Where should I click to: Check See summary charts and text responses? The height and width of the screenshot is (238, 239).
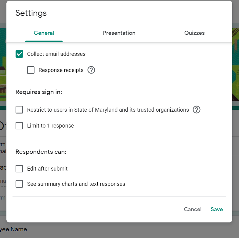point(19,184)
